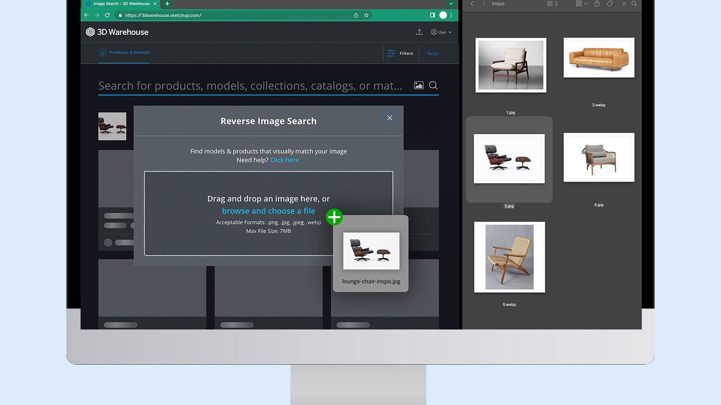This screenshot has width=721, height=405.
Task: Select the 2.webp sofa file in Finder
Action: (599, 58)
